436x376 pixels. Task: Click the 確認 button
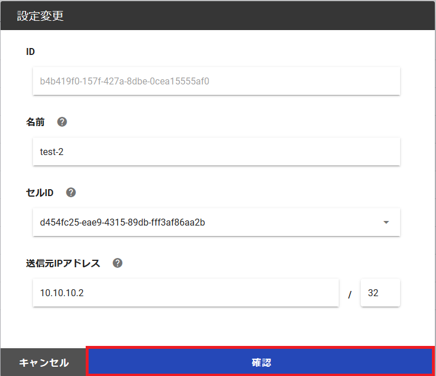(x=260, y=362)
